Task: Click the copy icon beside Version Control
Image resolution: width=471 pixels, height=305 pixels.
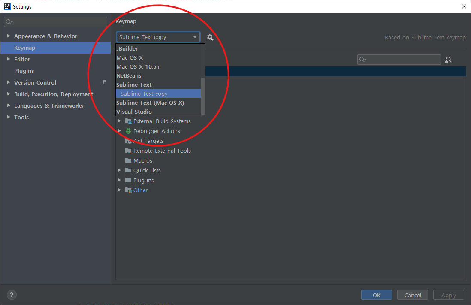Action: click(104, 82)
